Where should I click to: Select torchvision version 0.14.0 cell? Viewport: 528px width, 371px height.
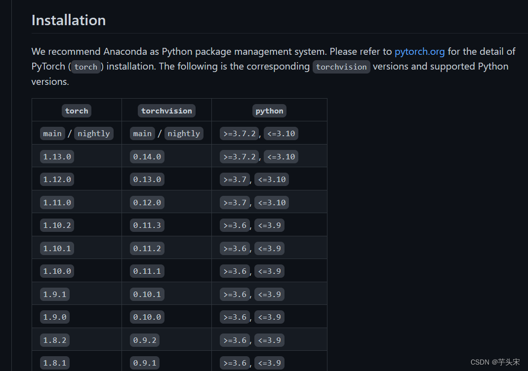(147, 157)
